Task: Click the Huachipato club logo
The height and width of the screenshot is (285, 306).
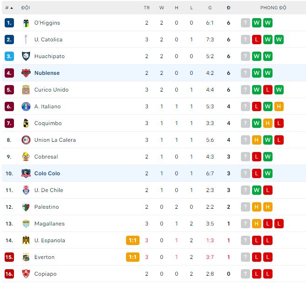Action: (26, 56)
